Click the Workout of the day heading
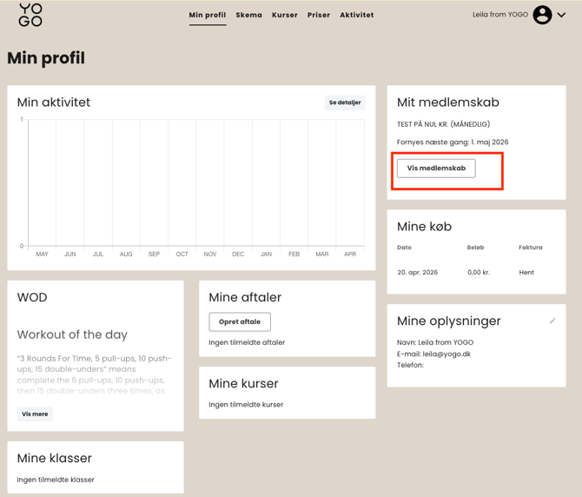The image size is (582, 497). [x=72, y=335]
